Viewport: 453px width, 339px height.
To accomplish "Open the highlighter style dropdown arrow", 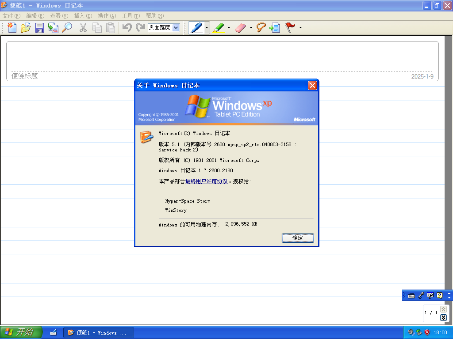I will coord(229,28).
